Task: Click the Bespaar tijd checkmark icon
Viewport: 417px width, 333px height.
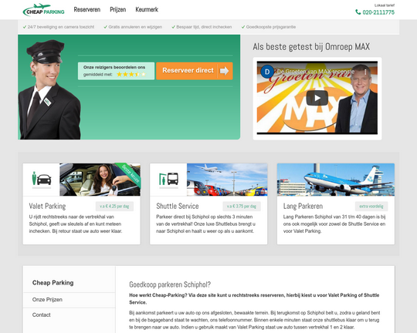Action: click(174, 27)
